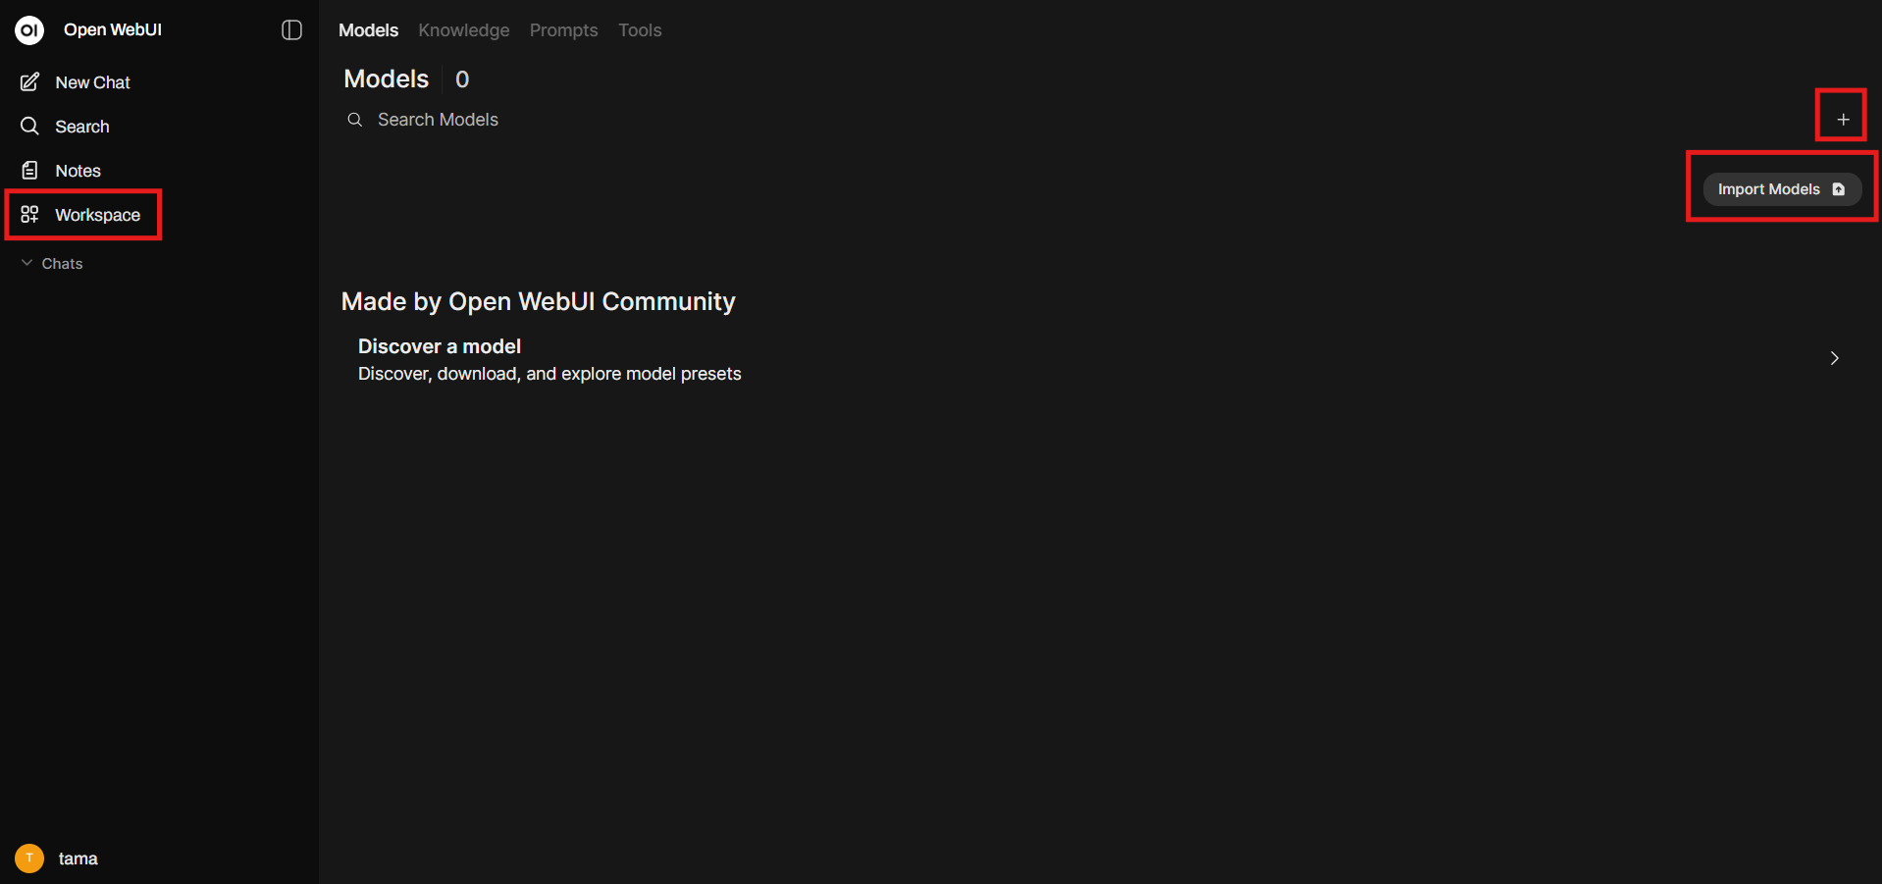Click the magnifier icon beside Search Models
1882x884 pixels.
(355, 120)
